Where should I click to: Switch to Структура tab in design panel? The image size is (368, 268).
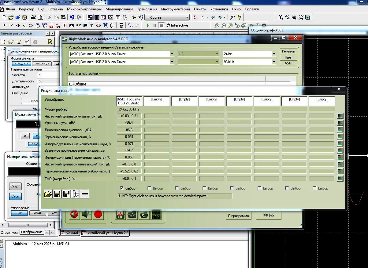(x=9, y=233)
